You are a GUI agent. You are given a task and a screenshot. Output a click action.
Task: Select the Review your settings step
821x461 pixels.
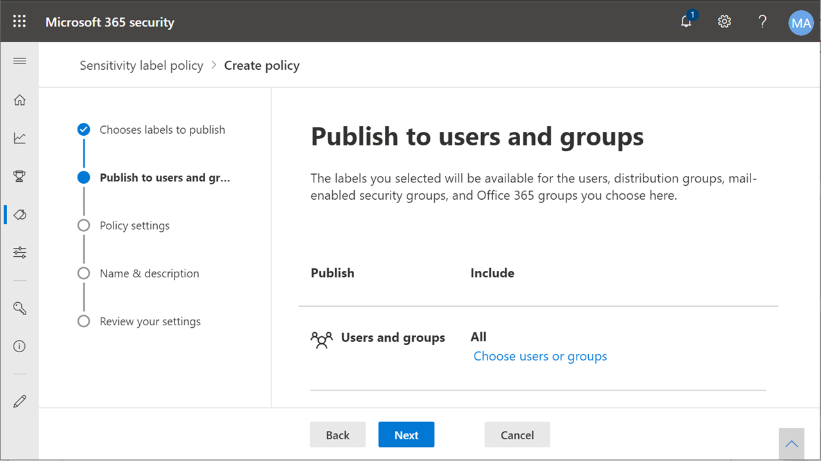click(150, 321)
